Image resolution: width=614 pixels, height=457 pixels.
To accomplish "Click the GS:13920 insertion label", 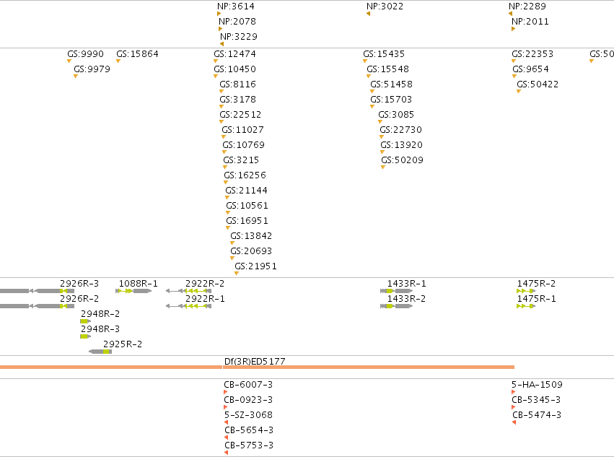I will click(x=402, y=144).
